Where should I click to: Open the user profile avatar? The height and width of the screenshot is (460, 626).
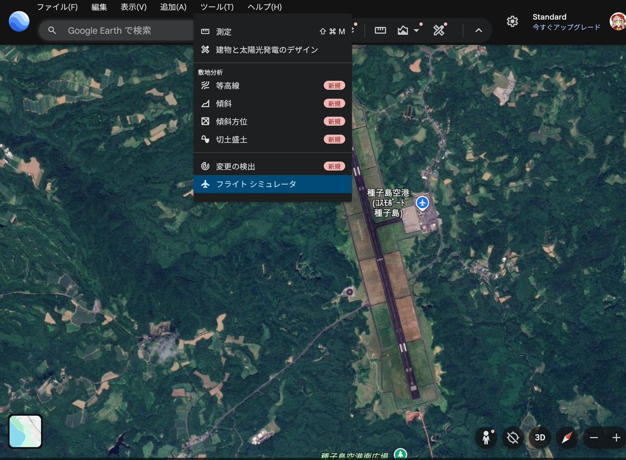[618, 21]
